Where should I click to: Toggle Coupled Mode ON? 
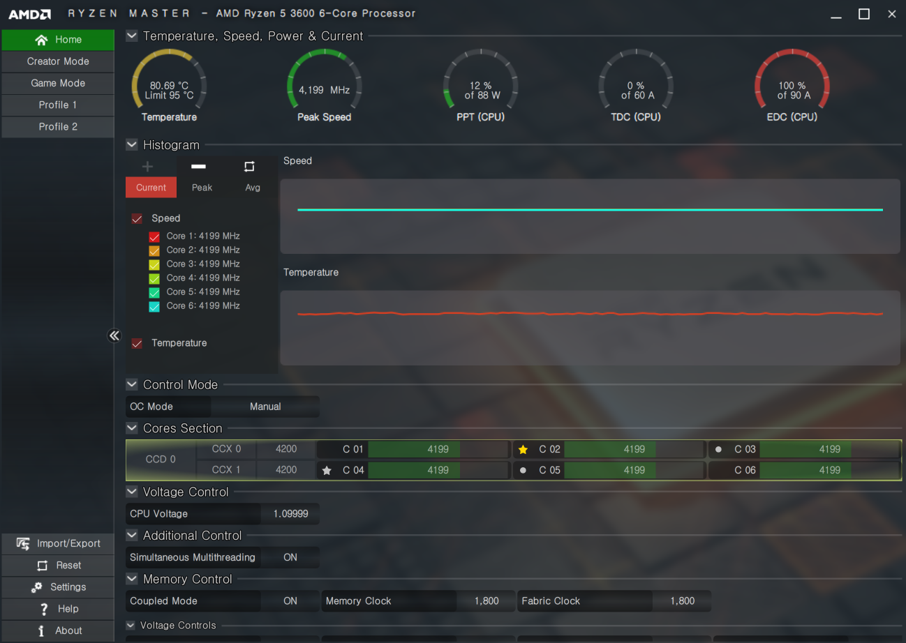click(290, 601)
